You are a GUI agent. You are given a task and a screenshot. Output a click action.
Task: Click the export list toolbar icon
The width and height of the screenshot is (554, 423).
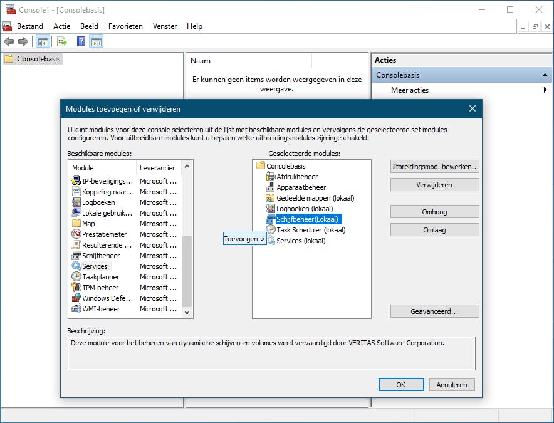coord(62,42)
